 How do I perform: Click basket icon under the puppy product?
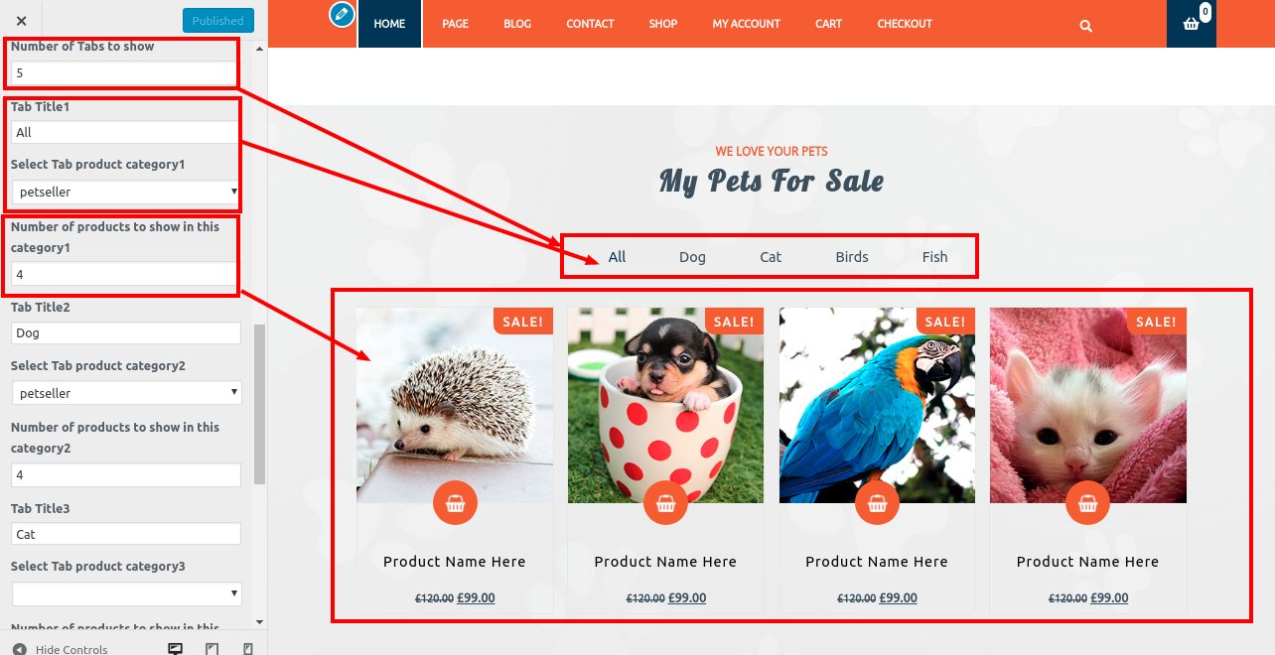[665, 503]
